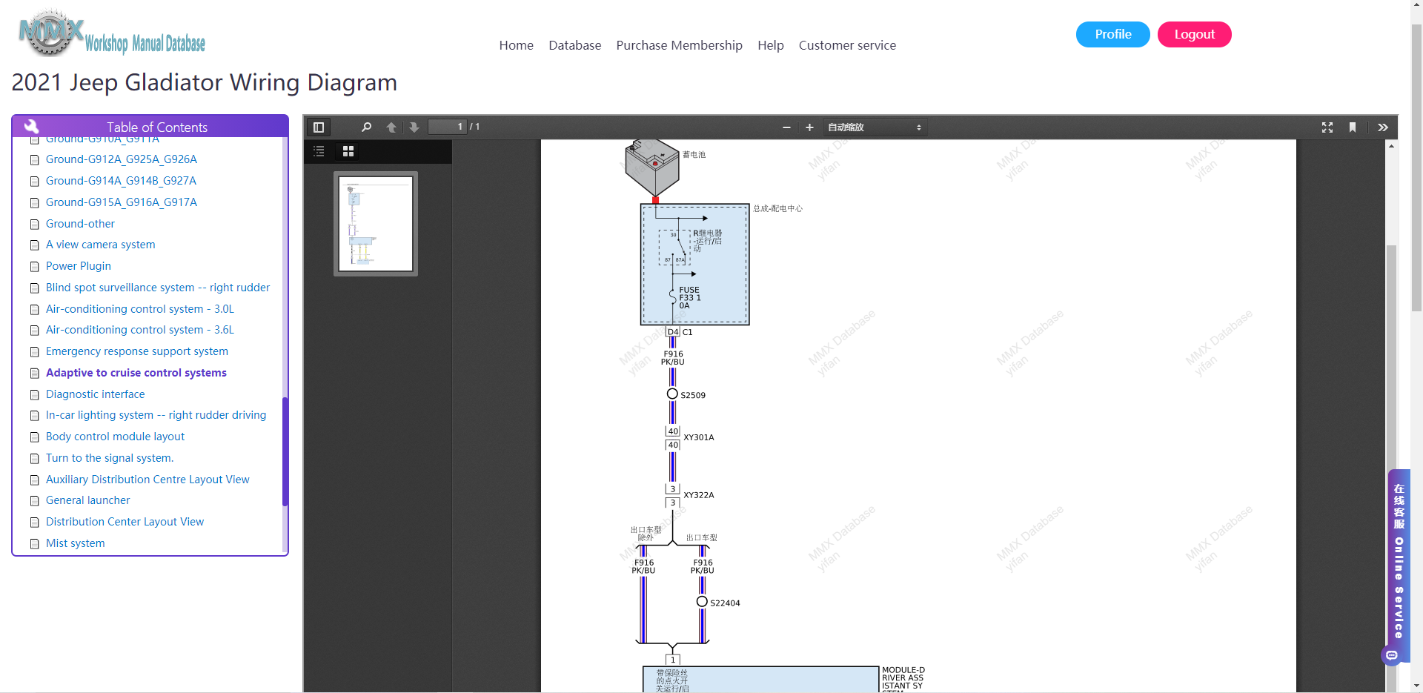Click the wrench icon in Table of Contents
Screen dimensions: 1423x693
pos(31,126)
